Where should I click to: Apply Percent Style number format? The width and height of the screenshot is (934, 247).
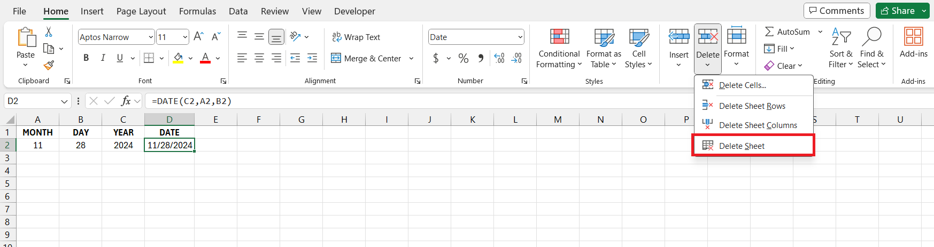tap(464, 58)
